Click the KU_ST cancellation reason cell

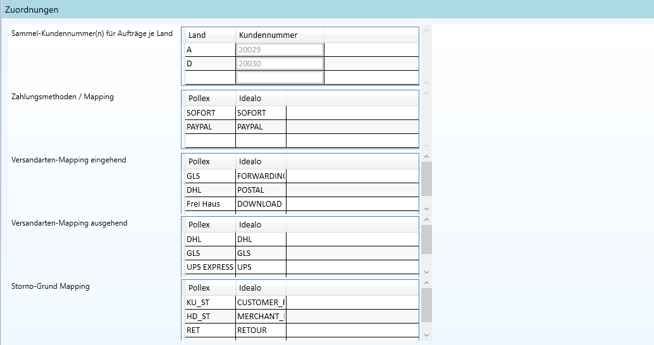210,303
